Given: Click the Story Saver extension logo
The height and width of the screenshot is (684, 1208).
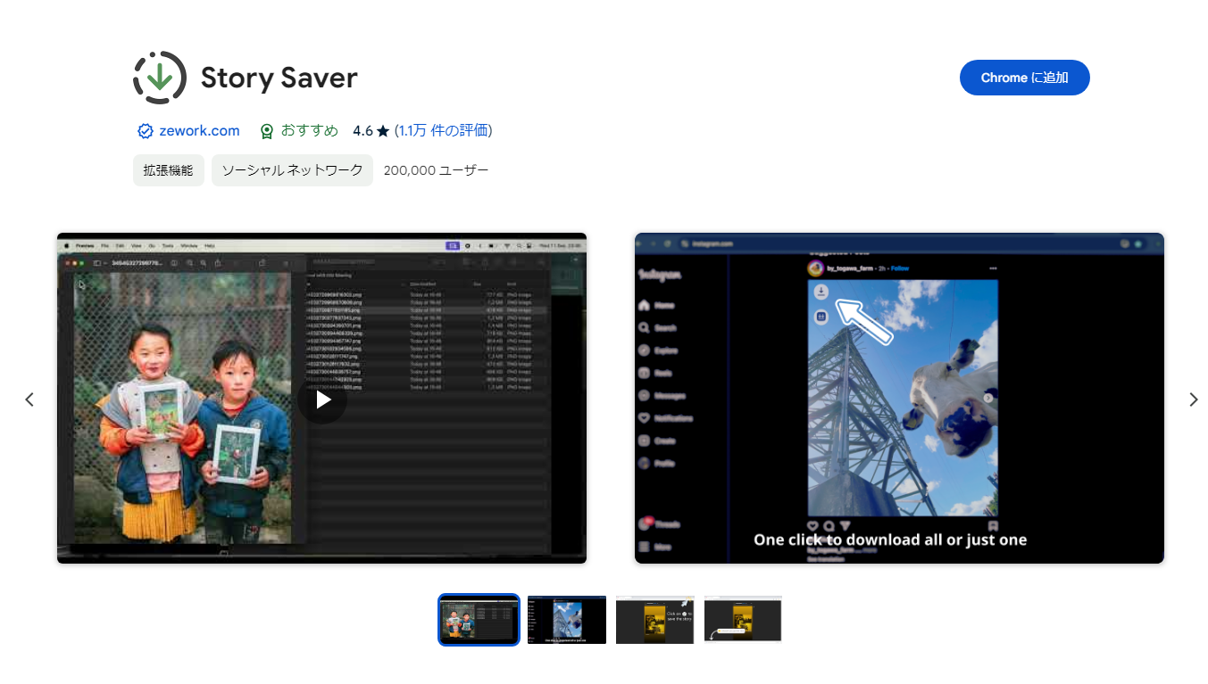Looking at the screenshot, I should coord(160,78).
